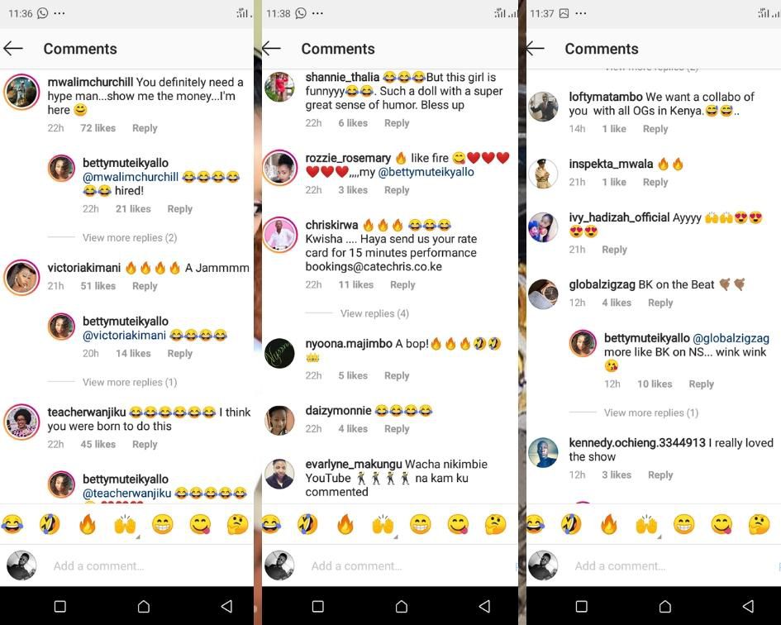Image resolution: width=781 pixels, height=625 pixels.
Task: Expand 'View more replies (1)' under globalzigzag
Action: point(651,413)
